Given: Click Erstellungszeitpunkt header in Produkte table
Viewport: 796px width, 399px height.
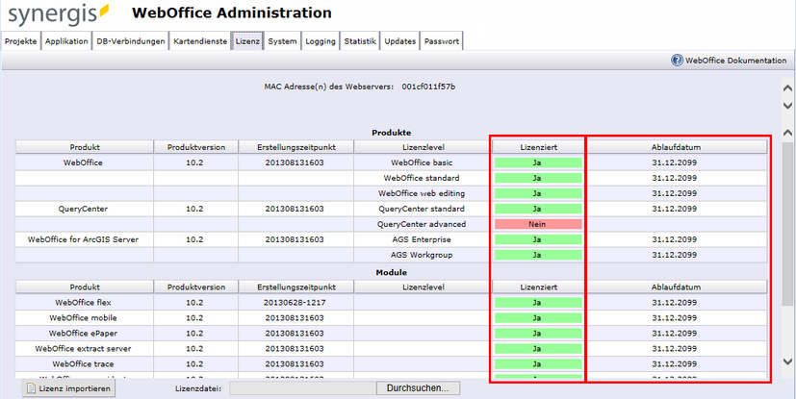Looking at the screenshot, I should tap(295, 147).
